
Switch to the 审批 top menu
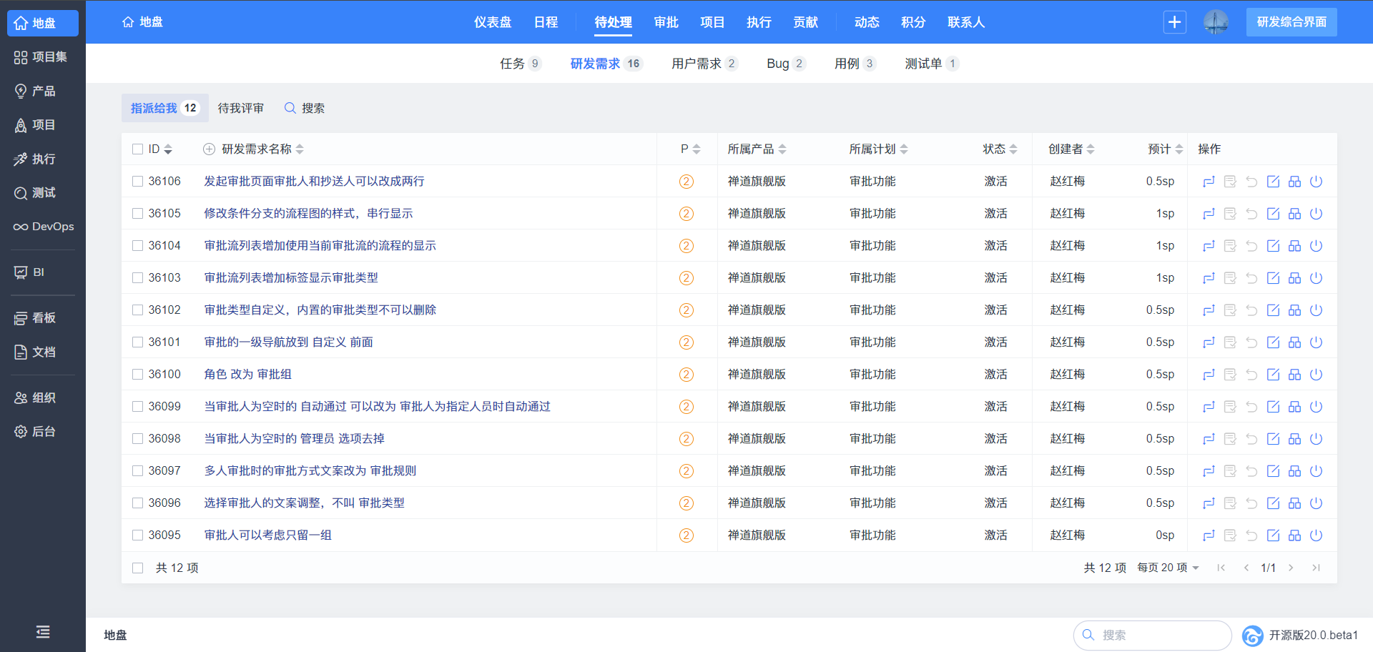(x=666, y=22)
